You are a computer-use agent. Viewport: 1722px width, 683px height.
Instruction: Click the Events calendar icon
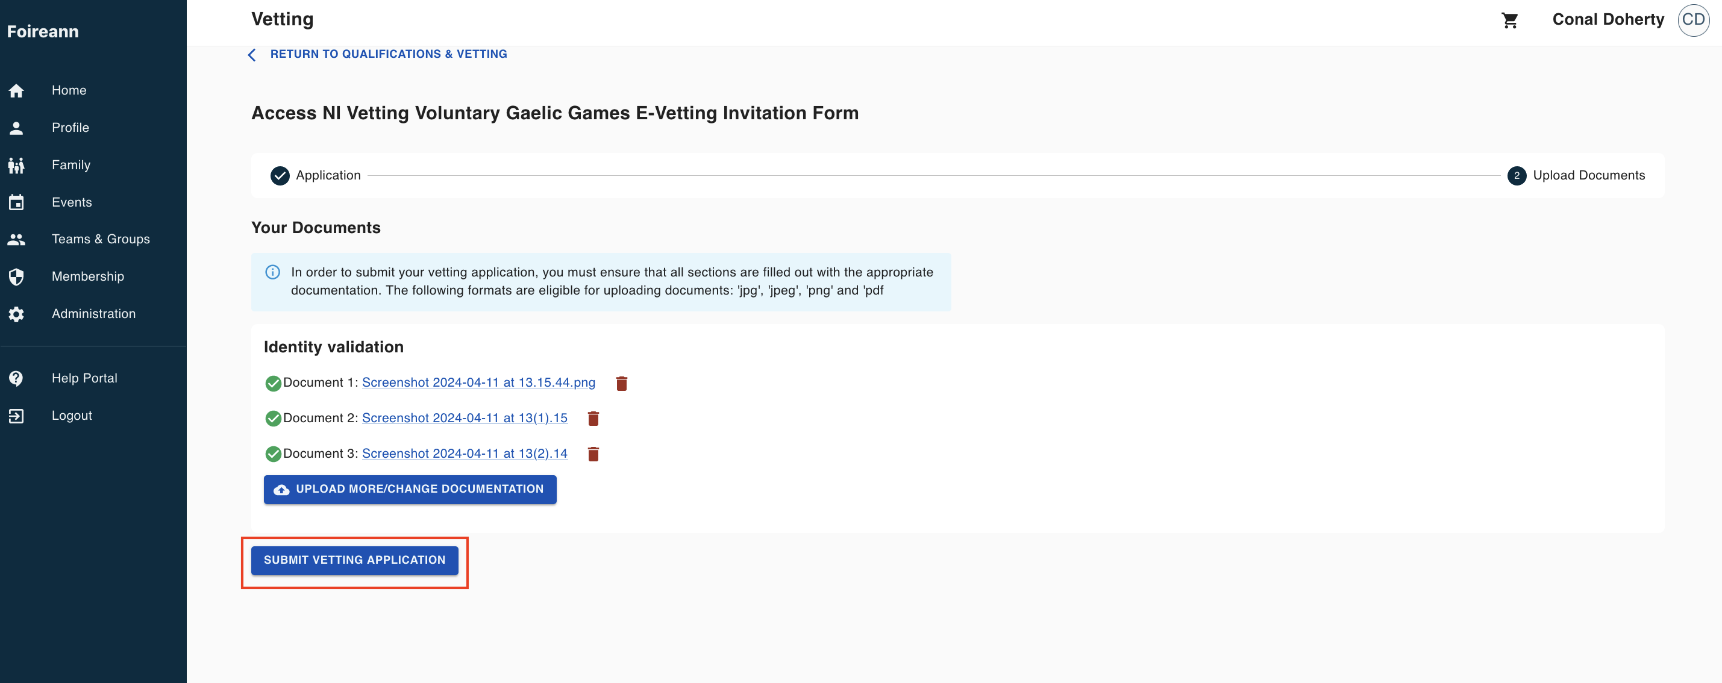pos(17,202)
